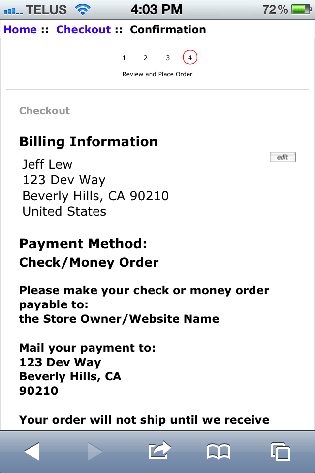Tap the cellular signal bars
315x473 pixels.
click(13, 10)
